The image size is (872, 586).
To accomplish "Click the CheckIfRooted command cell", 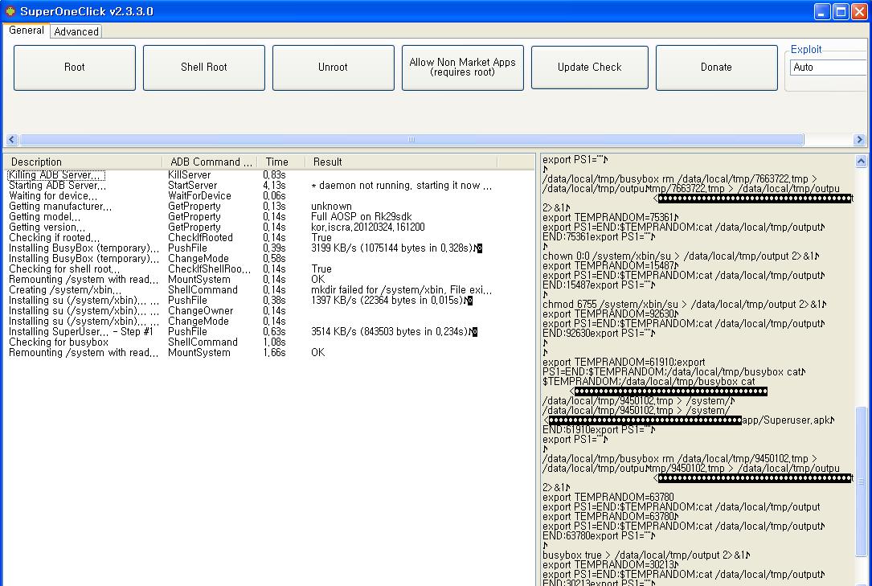I will [200, 237].
